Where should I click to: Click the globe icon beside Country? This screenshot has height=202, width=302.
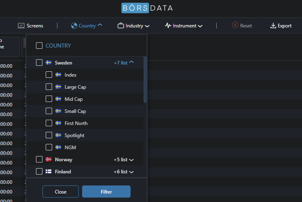[x=74, y=26]
